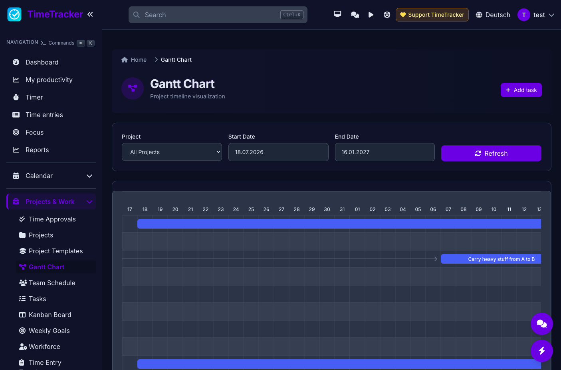Click the Tasks checklist icon
This screenshot has height=370, width=561.
(22, 299)
